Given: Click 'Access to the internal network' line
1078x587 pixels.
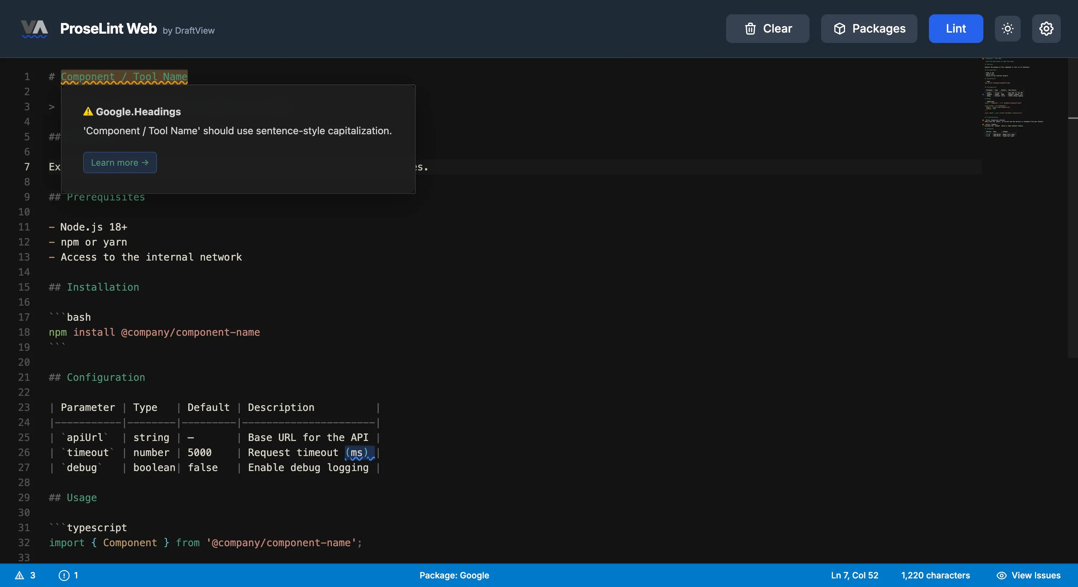Looking at the screenshot, I should tap(145, 257).
